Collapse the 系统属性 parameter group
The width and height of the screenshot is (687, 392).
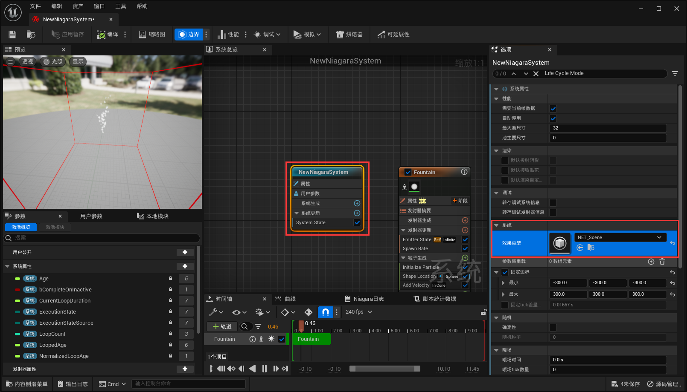[x=7, y=266]
